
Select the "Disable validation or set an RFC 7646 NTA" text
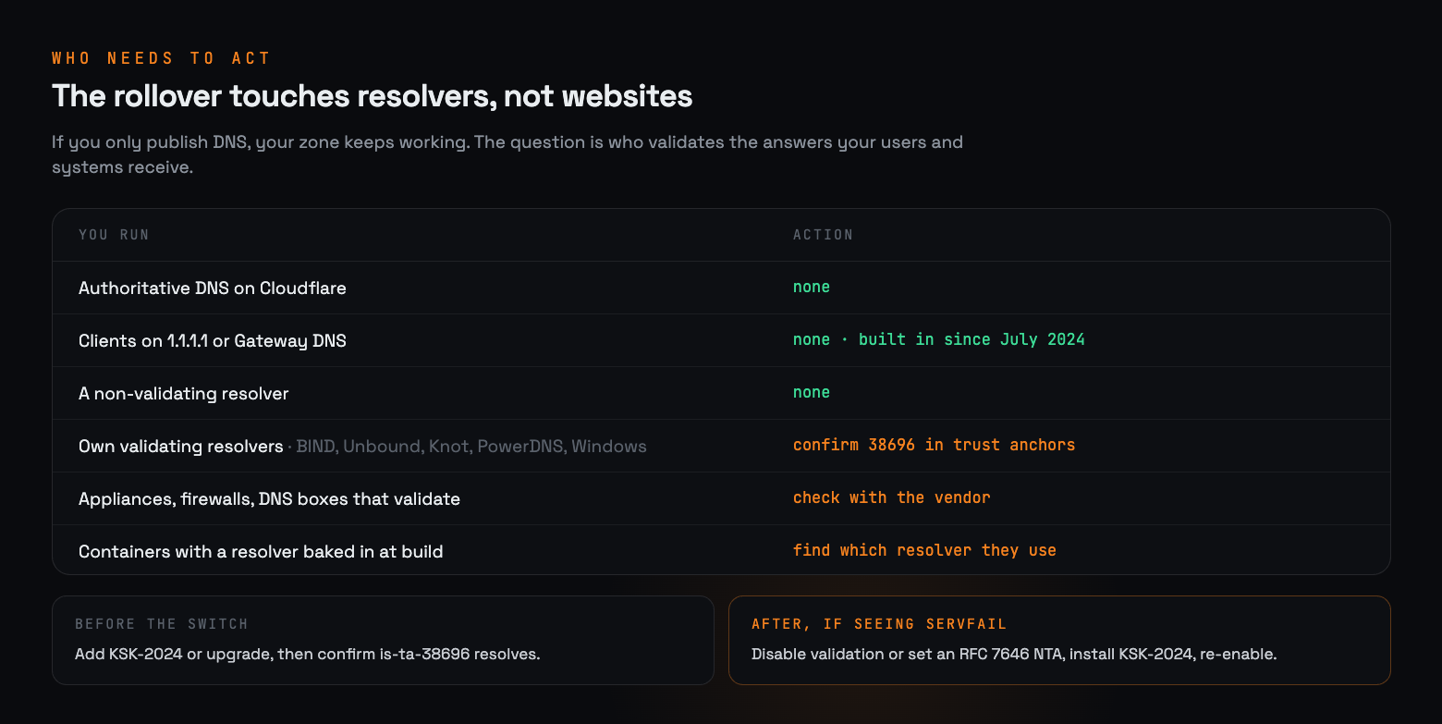pos(906,654)
